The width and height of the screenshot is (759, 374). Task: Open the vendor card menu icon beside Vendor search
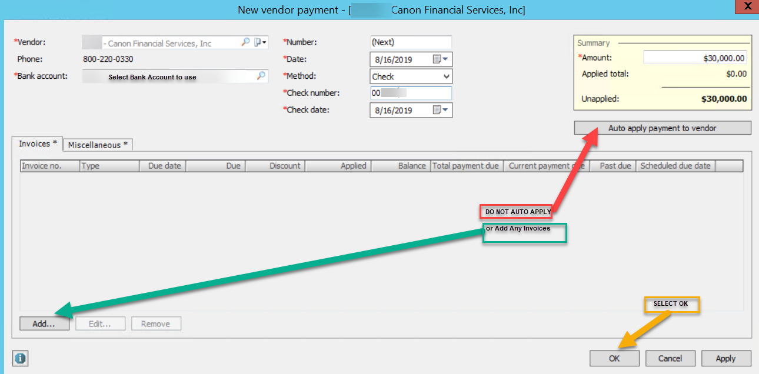click(x=260, y=42)
